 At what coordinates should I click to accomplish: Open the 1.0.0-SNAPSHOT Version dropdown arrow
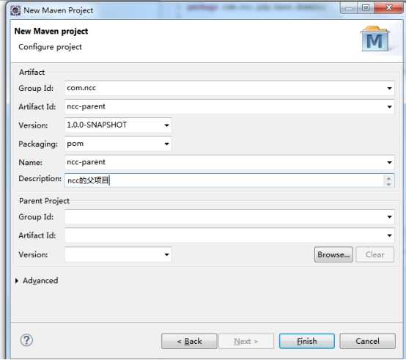coord(166,125)
